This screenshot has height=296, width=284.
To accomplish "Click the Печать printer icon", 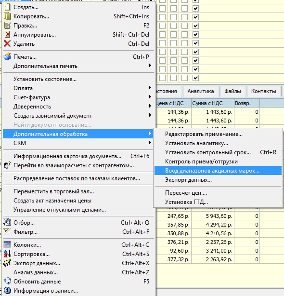I will (7, 56).
